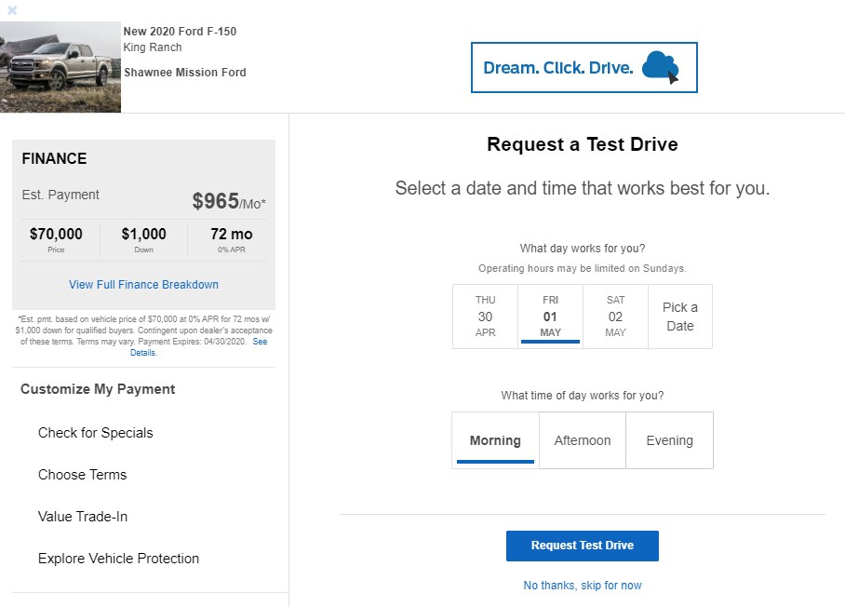Screen dimensions: 845x607
Task: Choose the Morning time slot
Action: coord(495,440)
